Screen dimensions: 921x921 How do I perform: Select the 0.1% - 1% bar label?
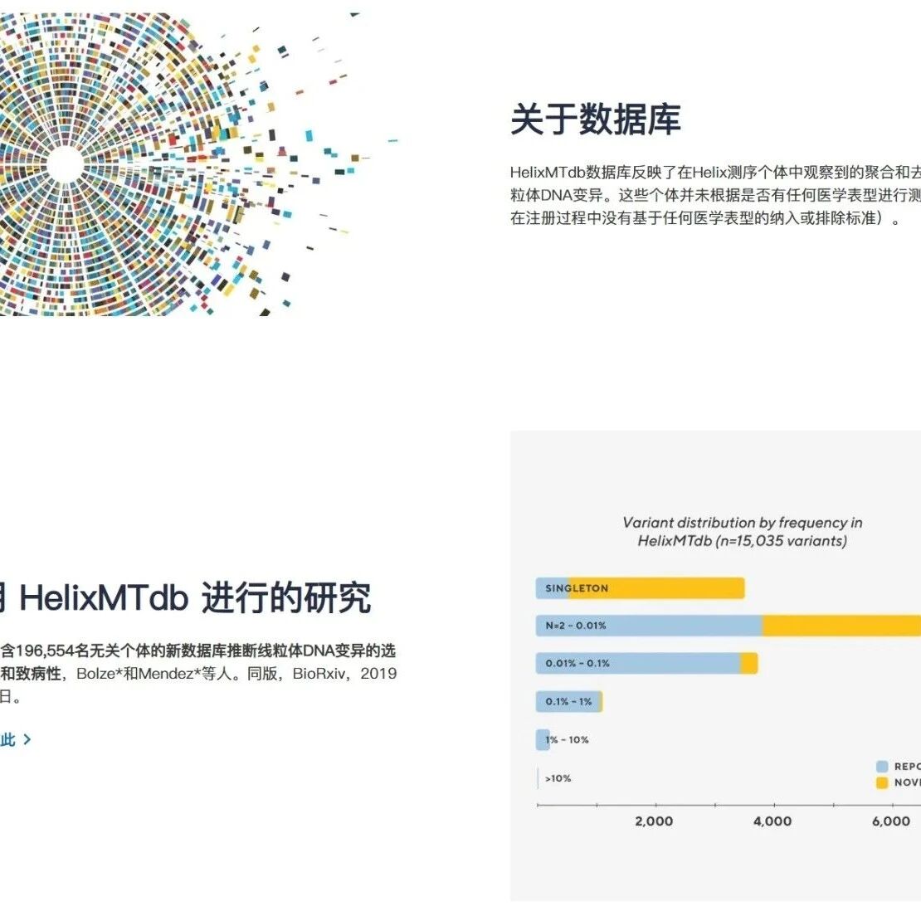(x=568, y=702)
